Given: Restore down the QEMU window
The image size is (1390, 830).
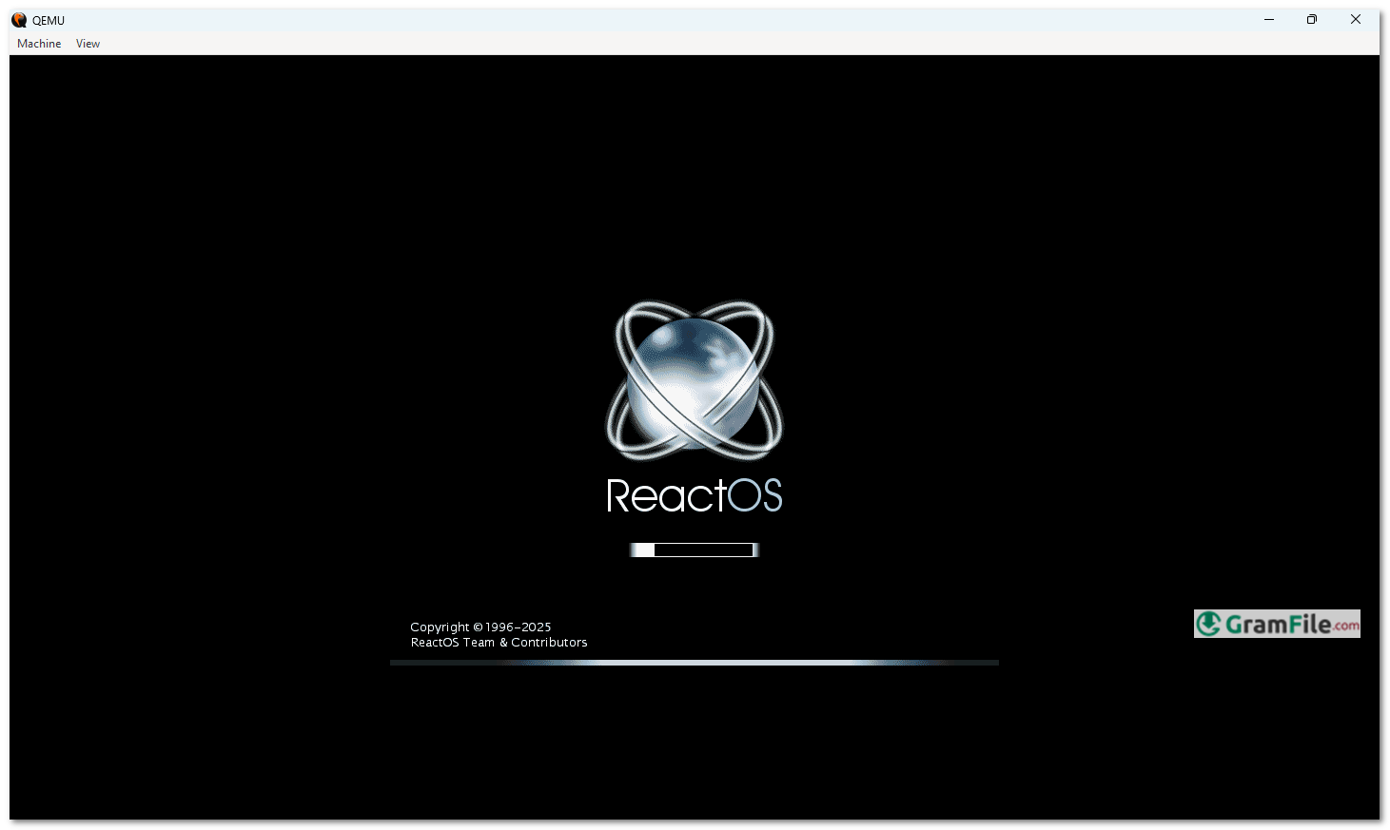Looking at the screenshot, I should click(x=1312, y=20).
